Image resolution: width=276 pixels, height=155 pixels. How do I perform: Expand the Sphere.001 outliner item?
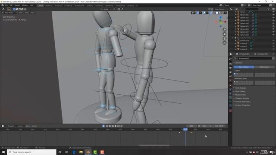pyautogui.click(x=235, y=15)
